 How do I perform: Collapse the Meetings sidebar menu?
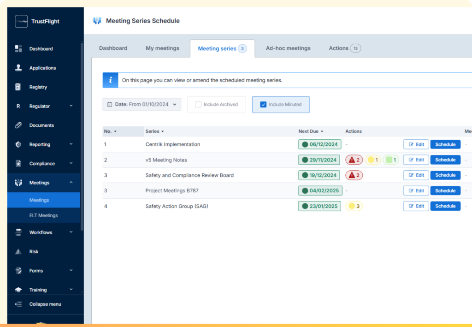tap(71, 183)
